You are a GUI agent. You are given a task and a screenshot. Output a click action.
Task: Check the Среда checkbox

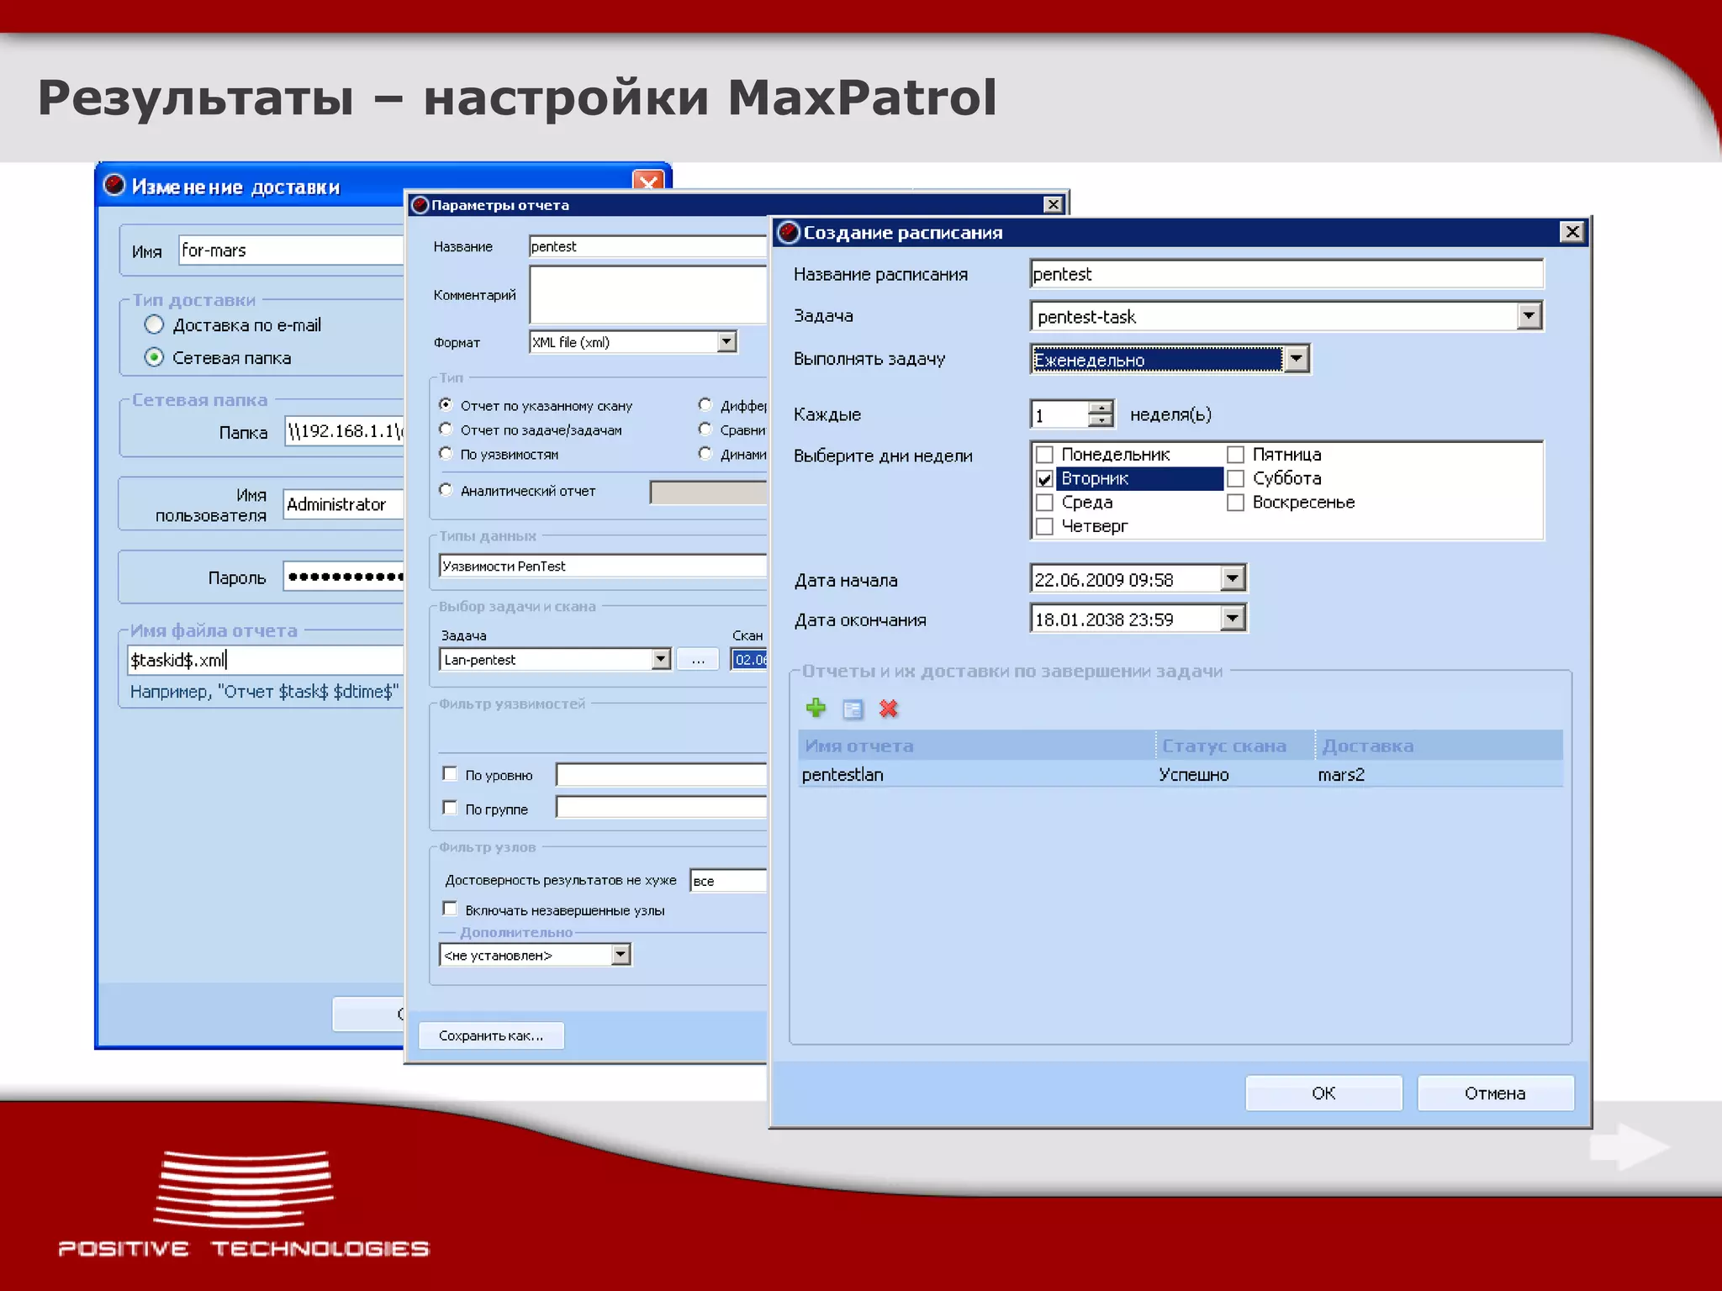[x=1044, y=503]
